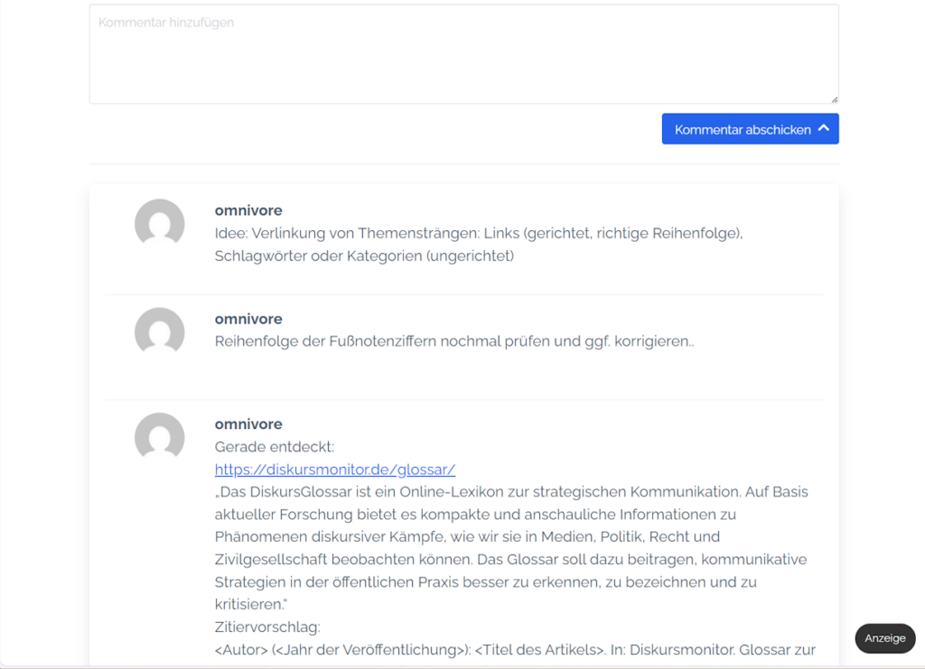The image size is (925, 669).
Task: Click omnivore username above Gerade entdeckt
Action: 248,424
